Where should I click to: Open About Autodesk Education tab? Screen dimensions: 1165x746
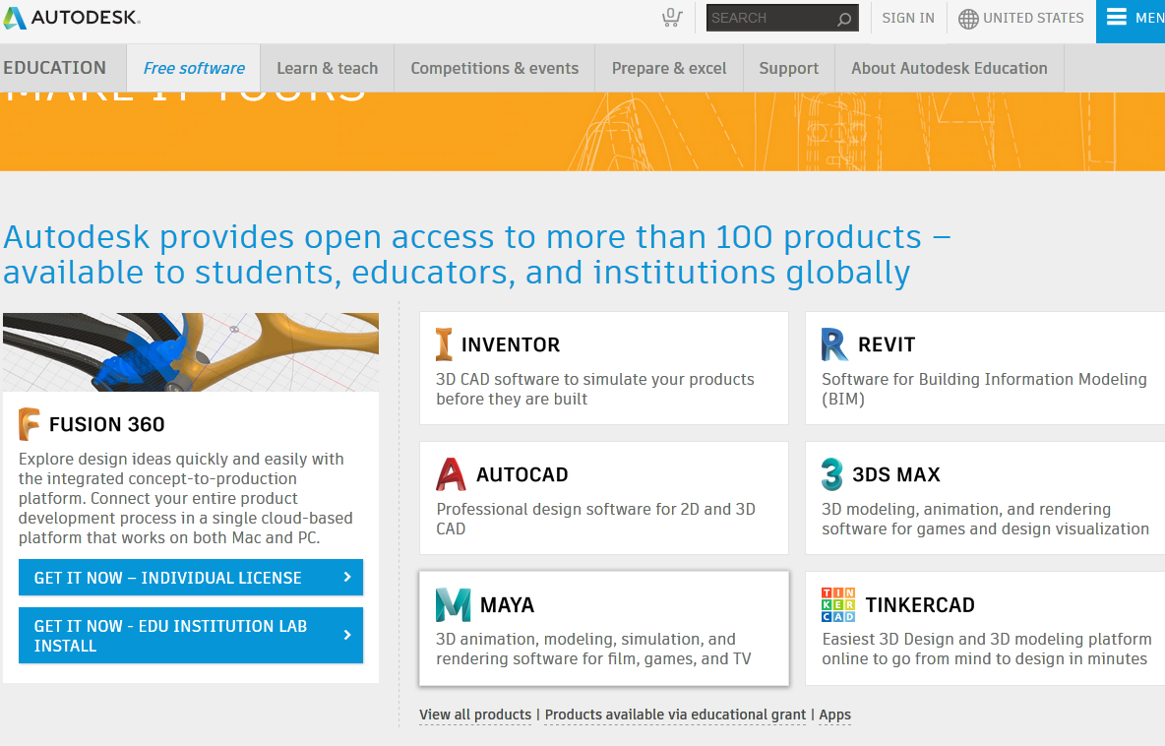949,68
